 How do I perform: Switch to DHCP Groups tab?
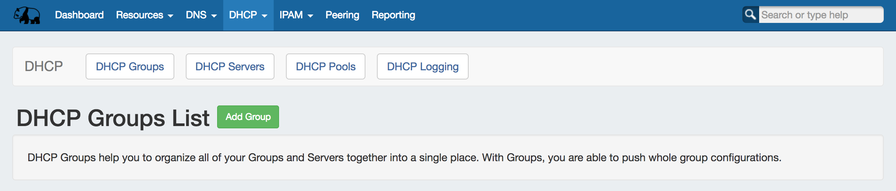tap(130, 66)
